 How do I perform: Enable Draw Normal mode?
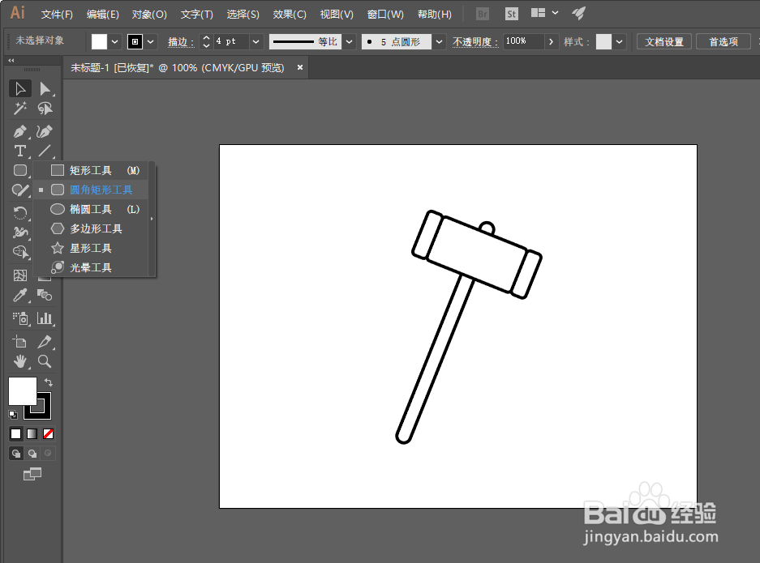tap(16, 454)
